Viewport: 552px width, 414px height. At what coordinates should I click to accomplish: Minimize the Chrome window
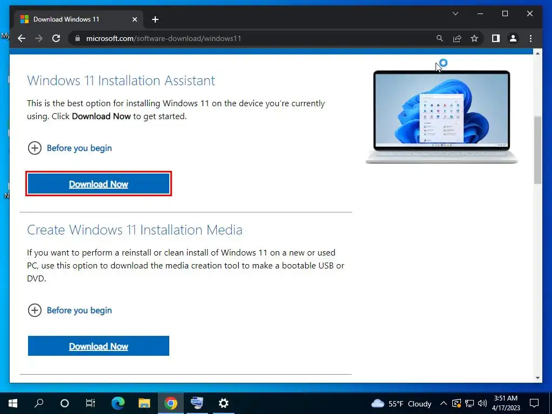point(480,13)
